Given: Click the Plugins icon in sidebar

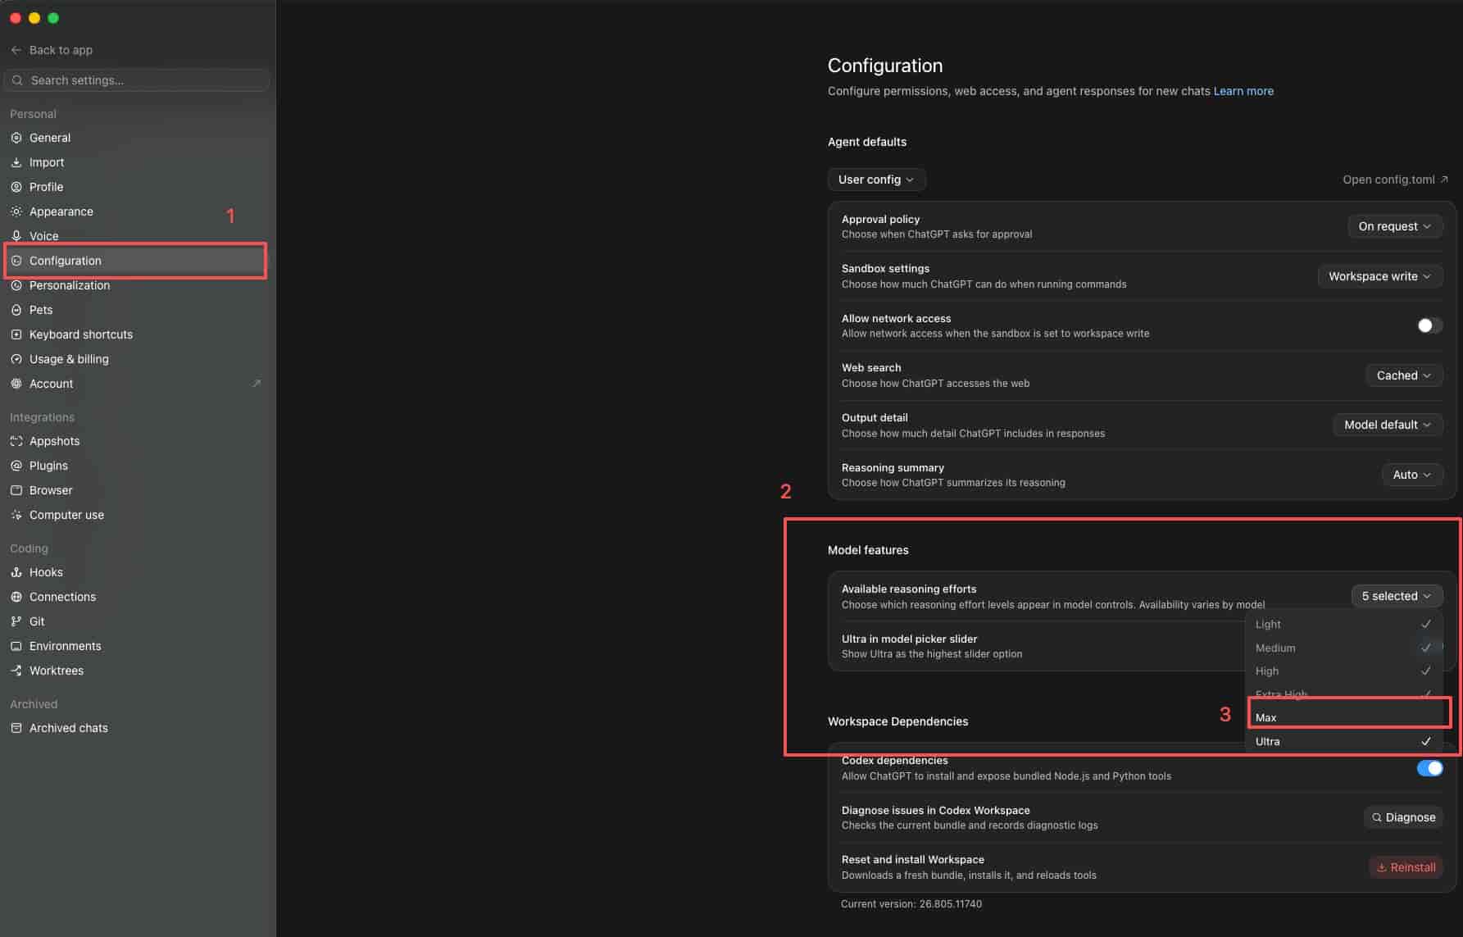Looking at the screenshot, I should [x=16, y=466].
